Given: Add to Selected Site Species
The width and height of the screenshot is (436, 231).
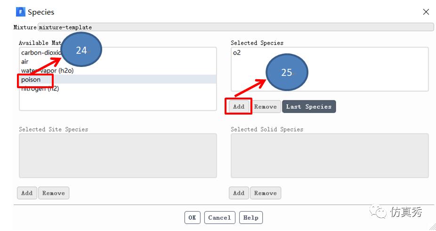Looking at the screenshot, I should coord(27,193).
